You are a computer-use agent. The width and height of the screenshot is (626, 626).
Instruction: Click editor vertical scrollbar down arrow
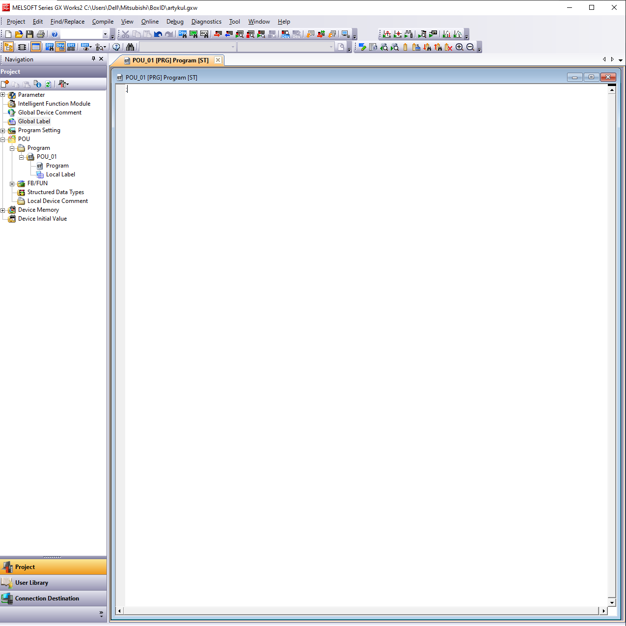[612, 602]
